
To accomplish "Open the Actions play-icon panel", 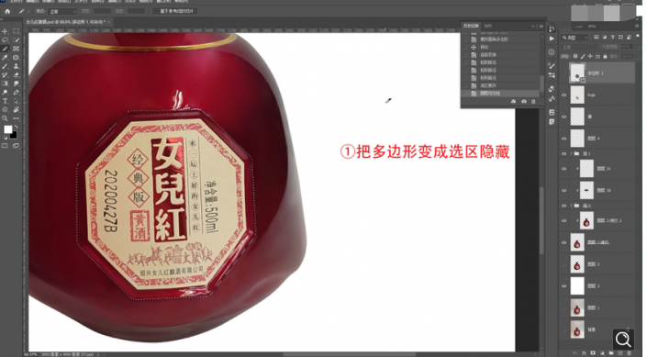I will tap(552, 39).
